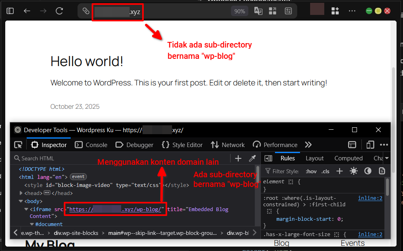Click the eyedropper icon next to Search HTML
Viewport: 403px width, 251px height.
[x=251, y=158]
